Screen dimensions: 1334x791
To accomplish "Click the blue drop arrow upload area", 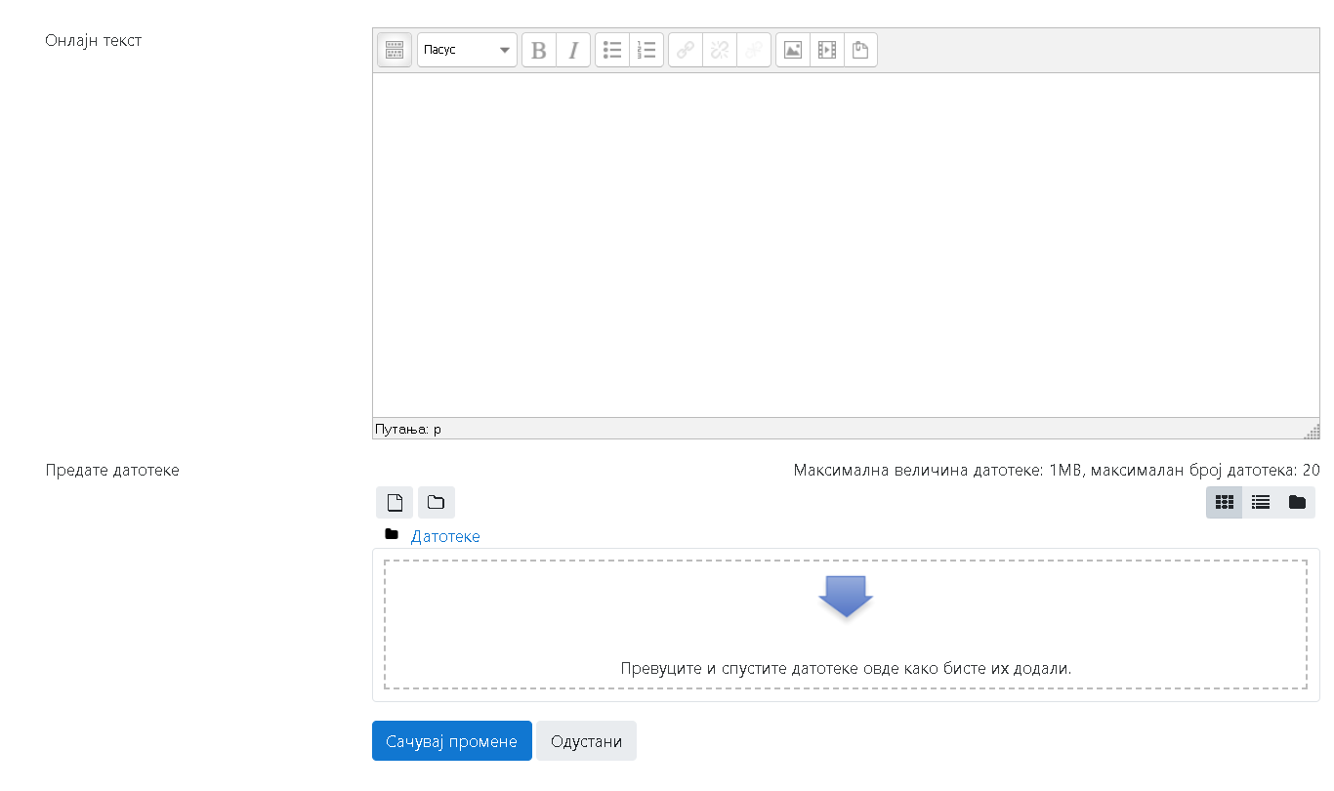I will [846, 596].
